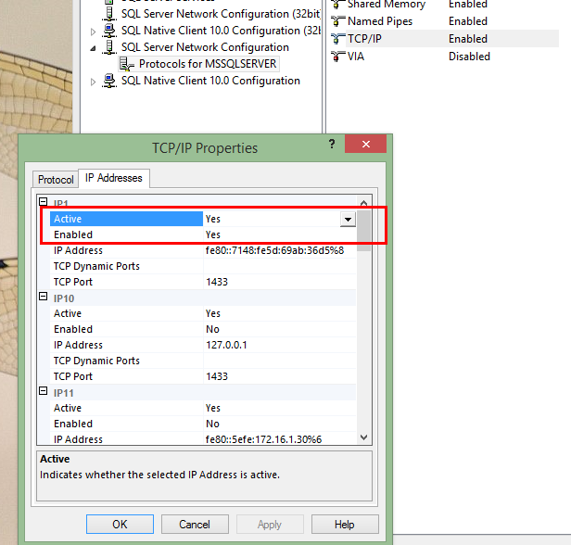571x545 pixels.
Task: Switch to the Protocol tab
Action: 56,179
